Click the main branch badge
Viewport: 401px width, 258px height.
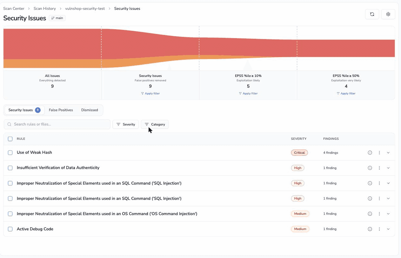(x=57, y=18)
